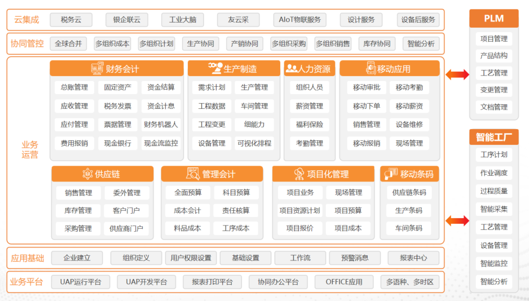Select 销售管理 under 移动应用
529x301 pixels.
[x=367, y=125]
